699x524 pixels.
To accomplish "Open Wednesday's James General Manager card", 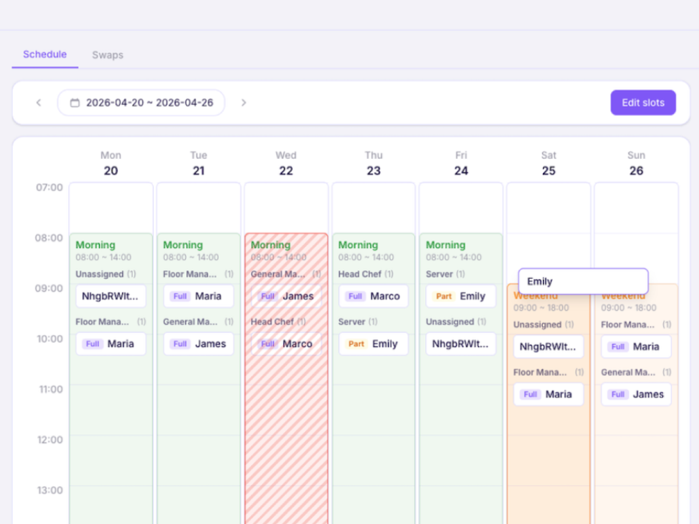I will coord(286,296).
